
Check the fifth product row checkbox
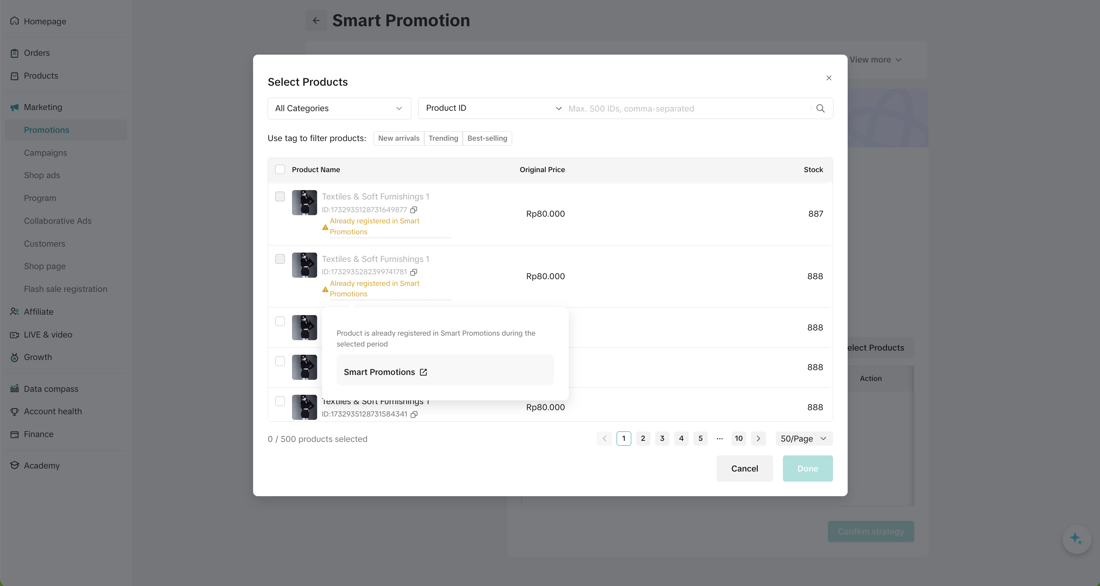(x=280, y=401)
